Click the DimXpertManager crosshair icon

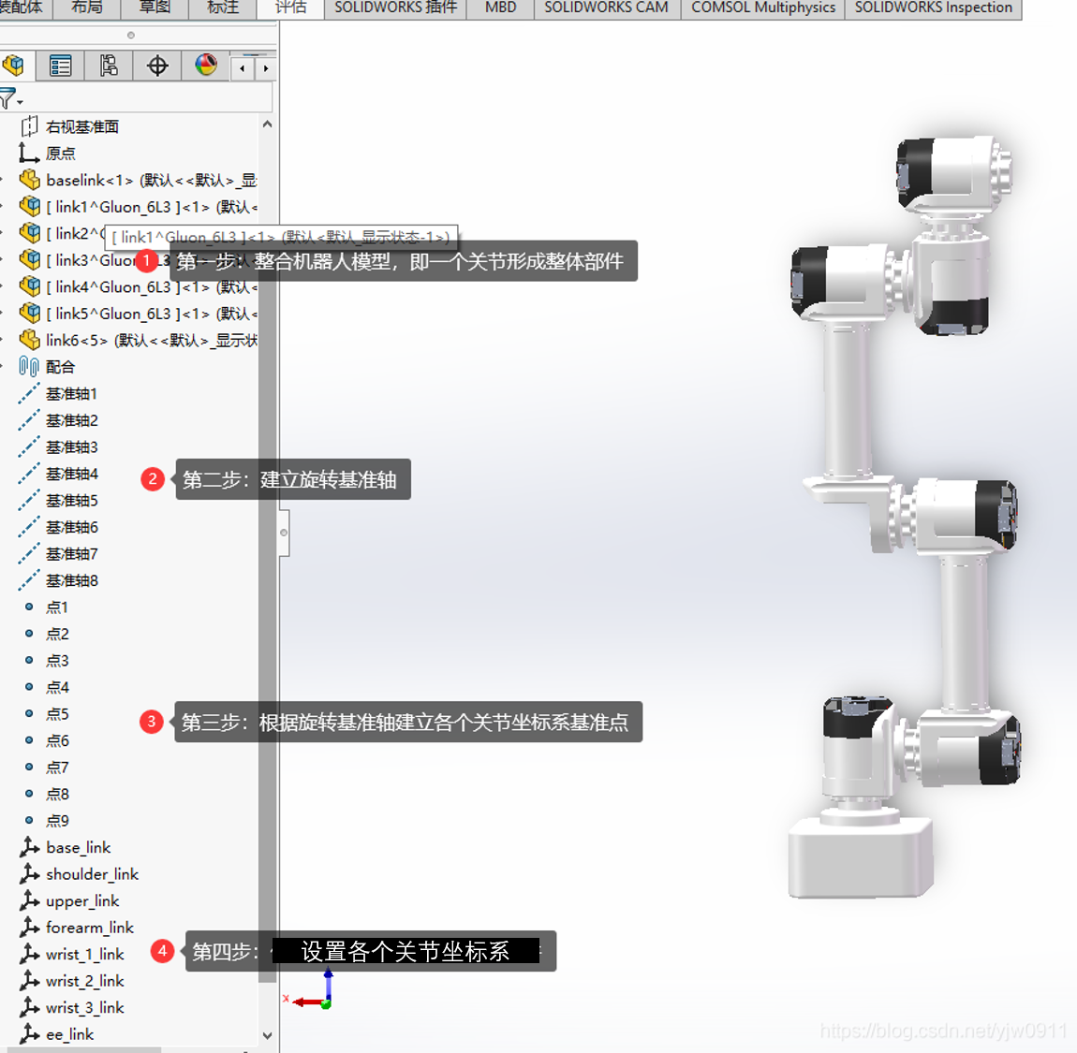point(156,66)
